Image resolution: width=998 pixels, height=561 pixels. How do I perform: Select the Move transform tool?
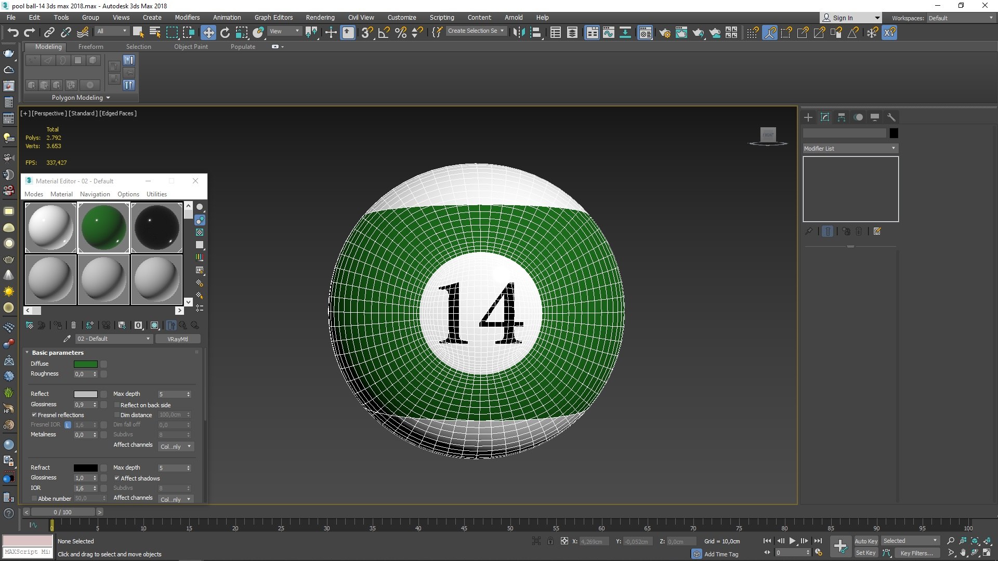pyautogui.click(x=208, y=33)
